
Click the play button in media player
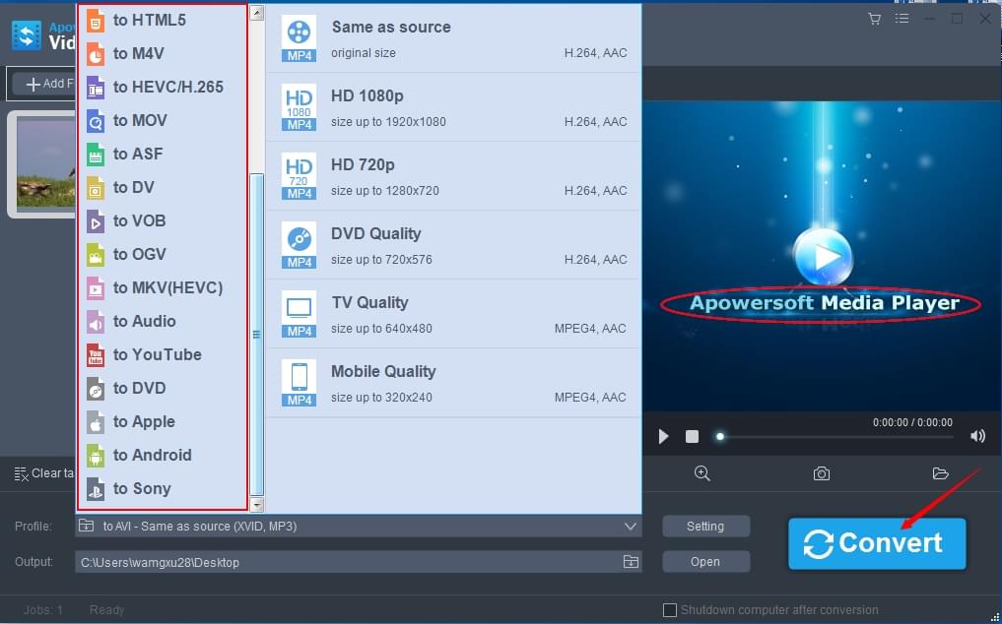click(663, 436)
